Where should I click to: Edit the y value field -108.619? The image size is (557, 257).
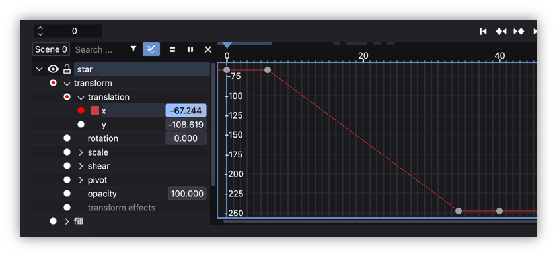click(186, 125)
